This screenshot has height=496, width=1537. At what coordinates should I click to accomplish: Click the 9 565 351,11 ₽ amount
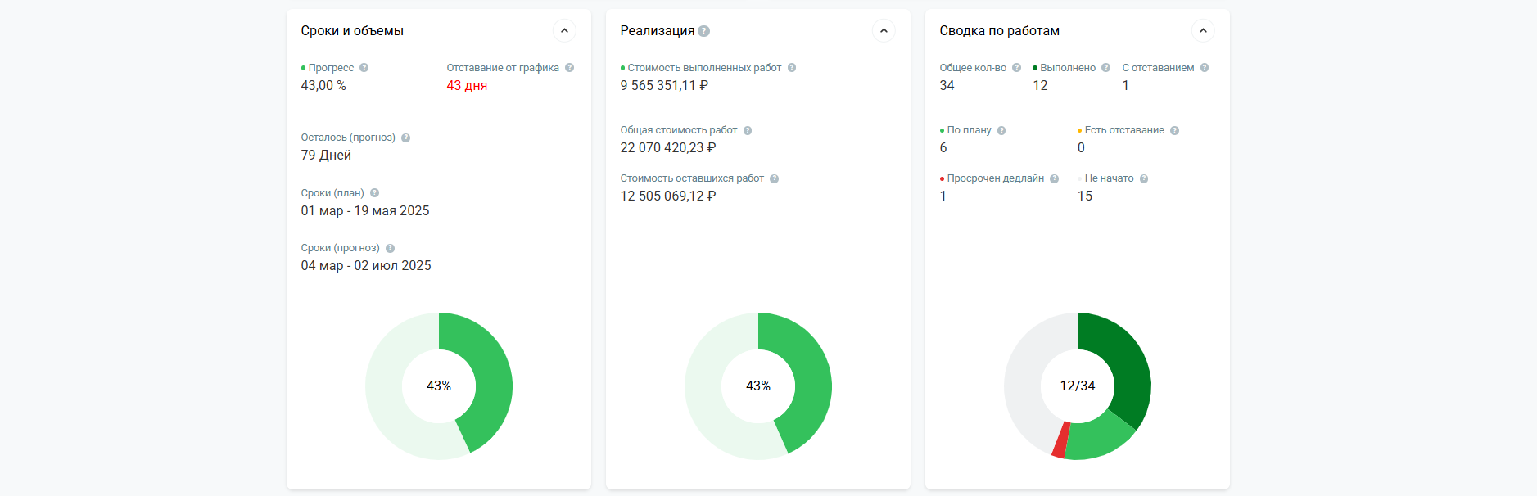(x=664, y=85)
